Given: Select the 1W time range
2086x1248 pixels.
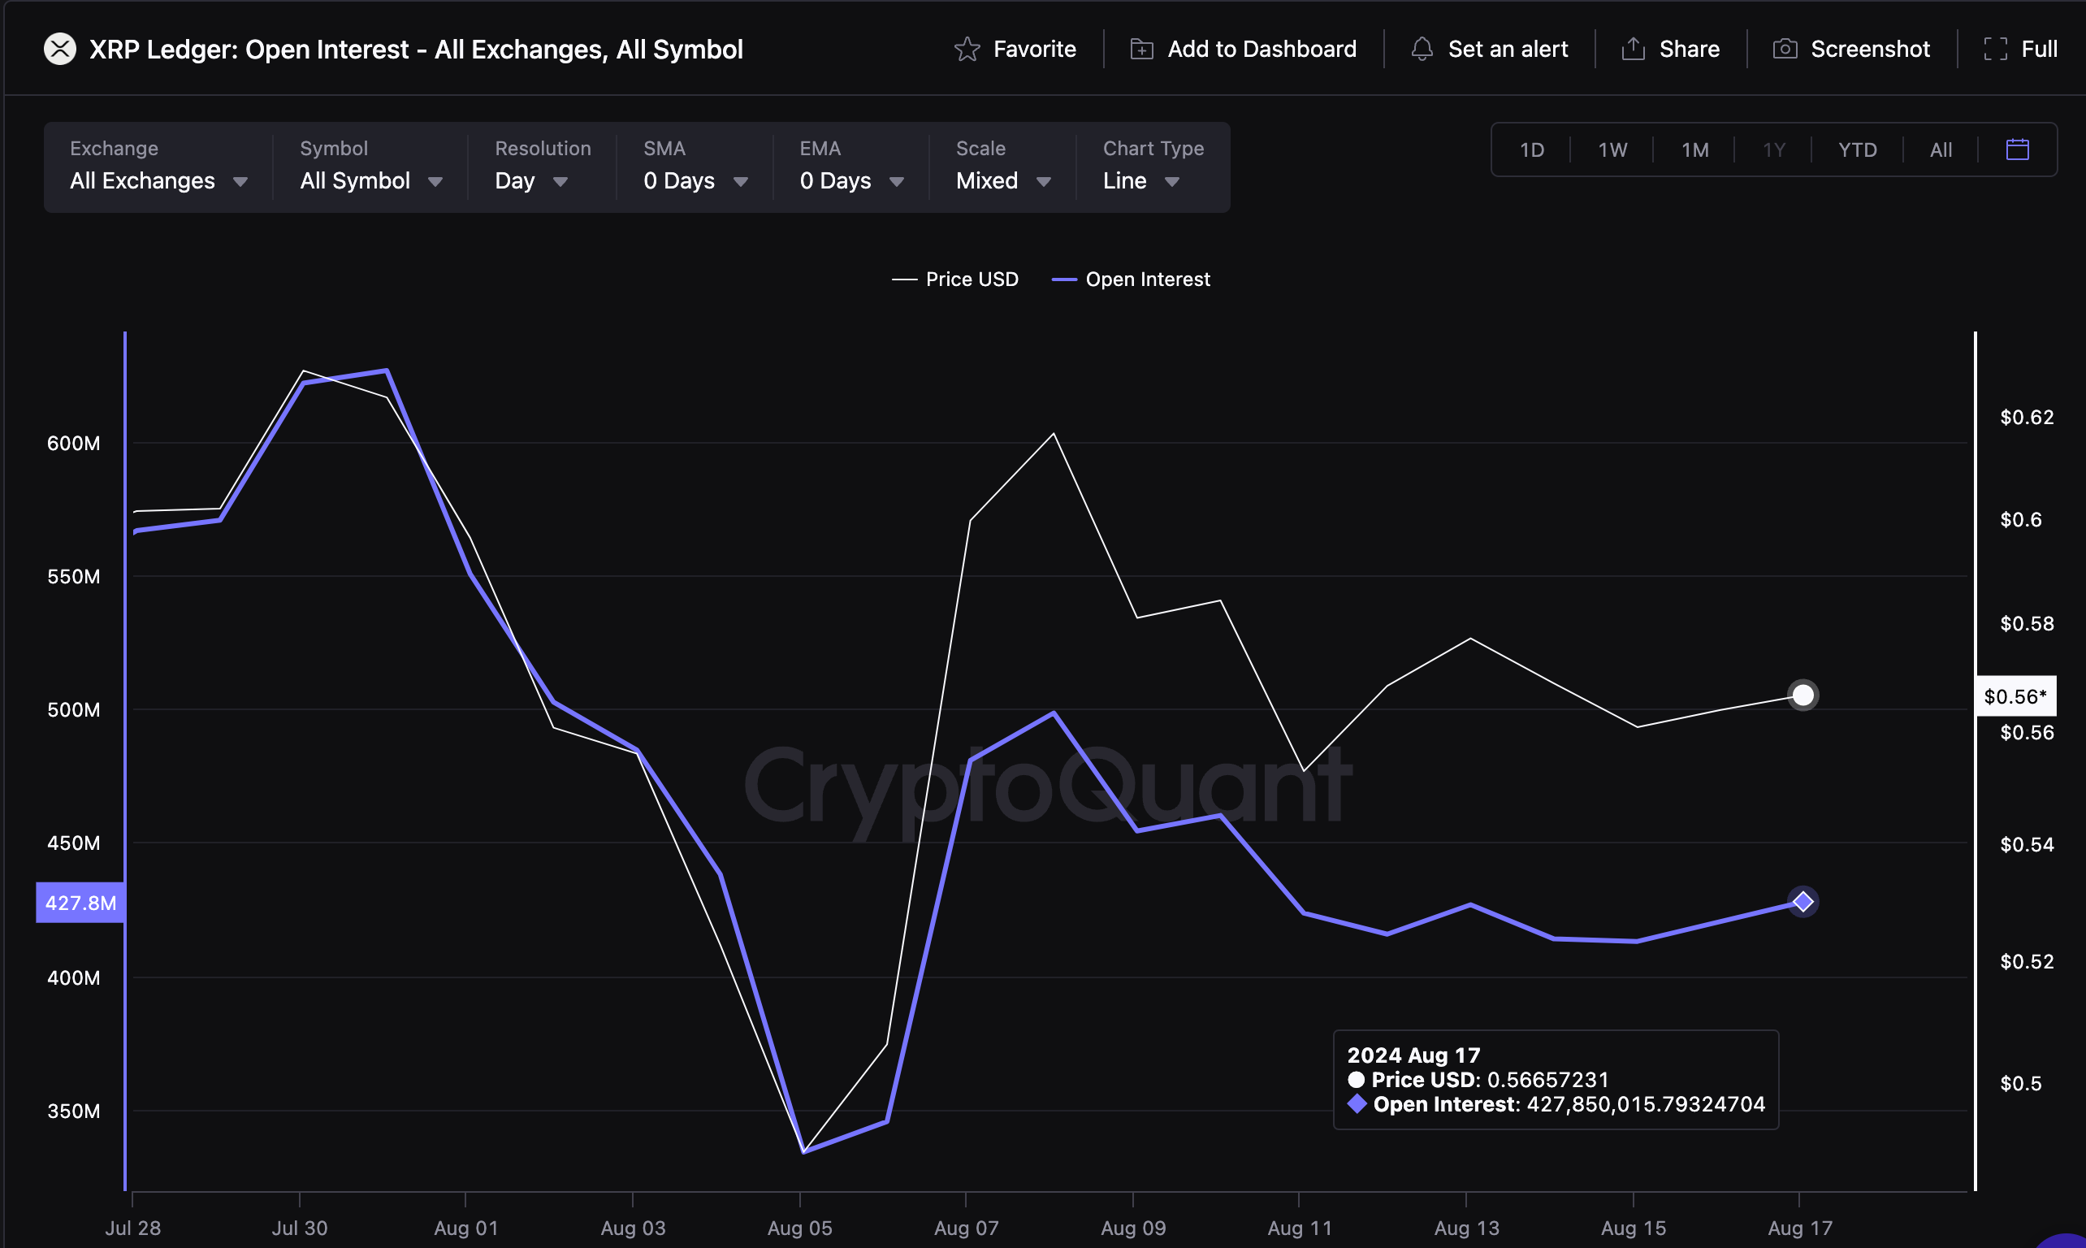Looking at the screenshot, I should point(1612,150).
